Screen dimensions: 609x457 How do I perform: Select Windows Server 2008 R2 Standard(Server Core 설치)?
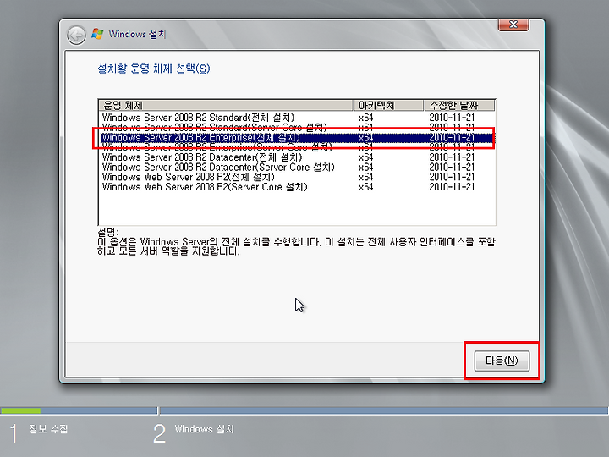(297, 128)
